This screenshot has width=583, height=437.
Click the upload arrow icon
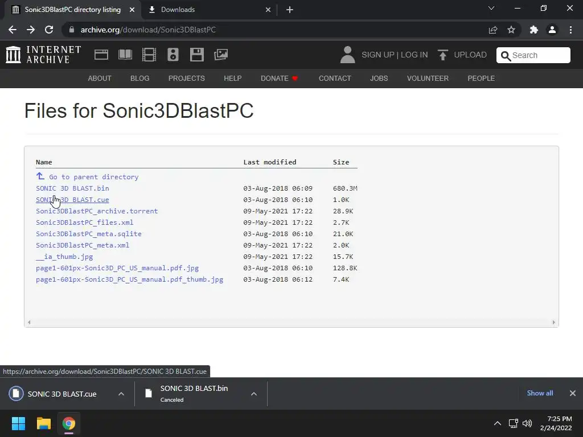(442, 55)
